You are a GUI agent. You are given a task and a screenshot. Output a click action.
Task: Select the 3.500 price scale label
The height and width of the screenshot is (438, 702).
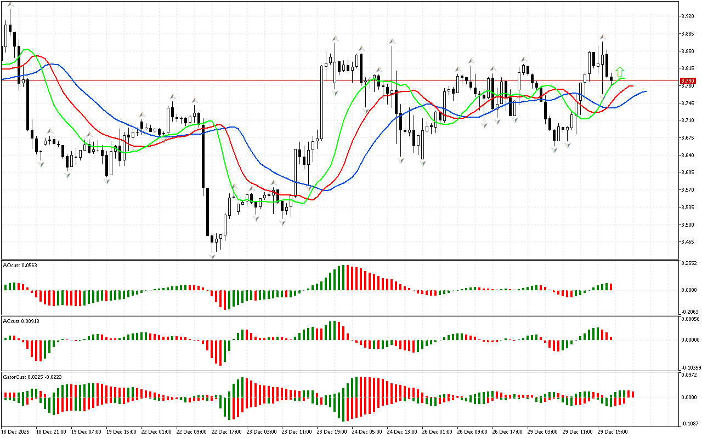(x=687, y=224)
